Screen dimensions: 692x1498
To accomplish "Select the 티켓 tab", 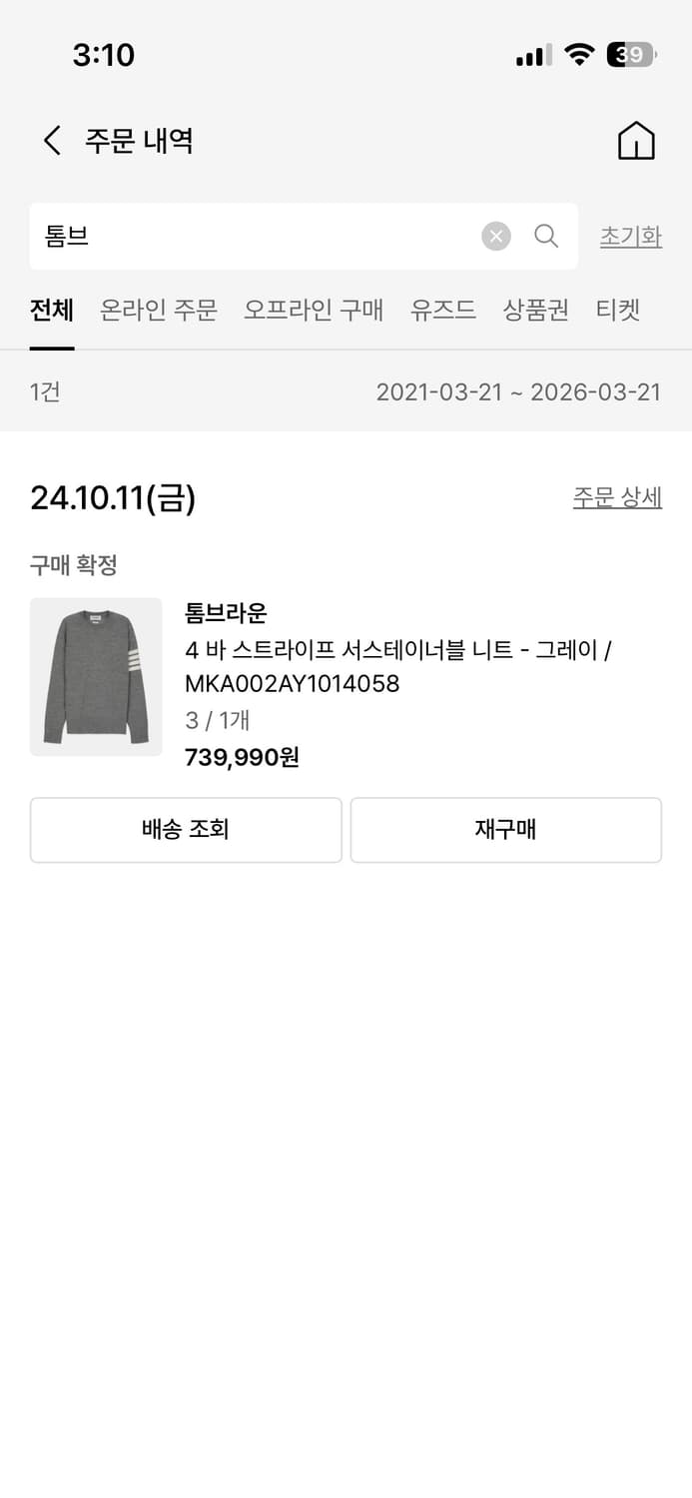I will point(617,311).
